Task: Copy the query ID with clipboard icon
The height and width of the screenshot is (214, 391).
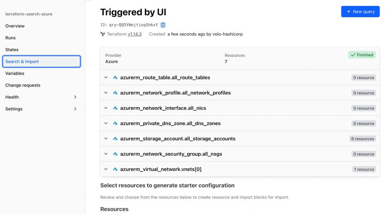Action: (163, 25)
